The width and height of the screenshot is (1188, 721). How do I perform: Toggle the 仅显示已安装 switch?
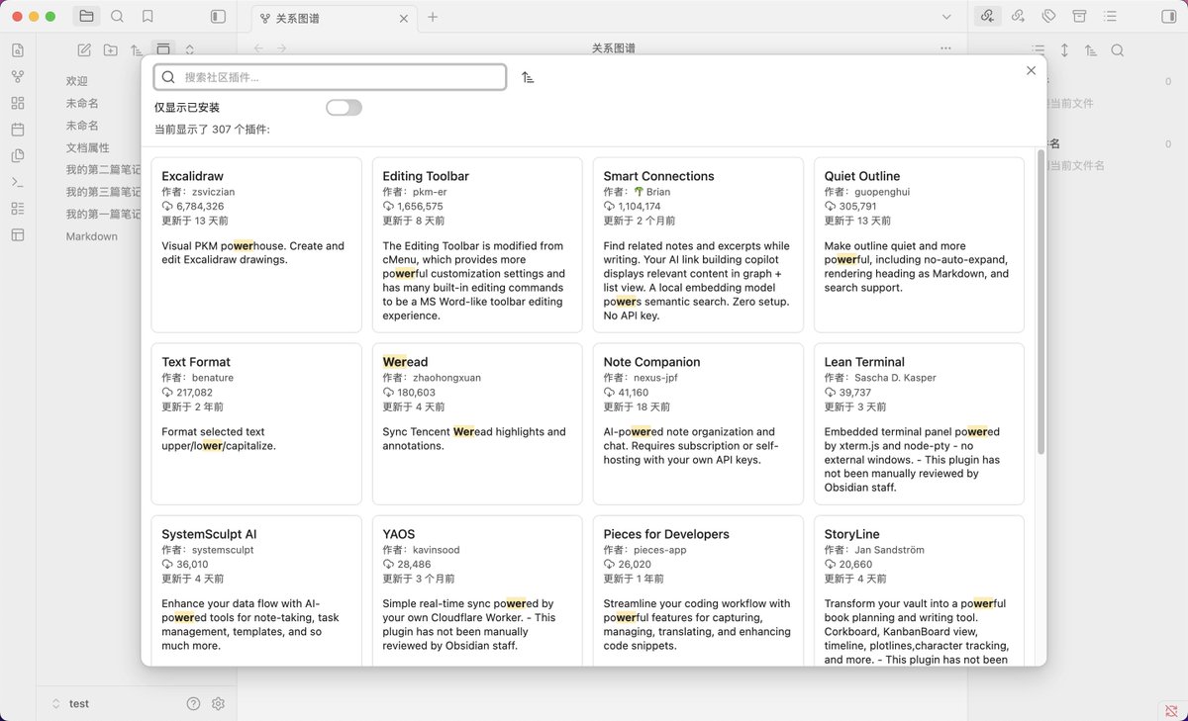(344, 107)
